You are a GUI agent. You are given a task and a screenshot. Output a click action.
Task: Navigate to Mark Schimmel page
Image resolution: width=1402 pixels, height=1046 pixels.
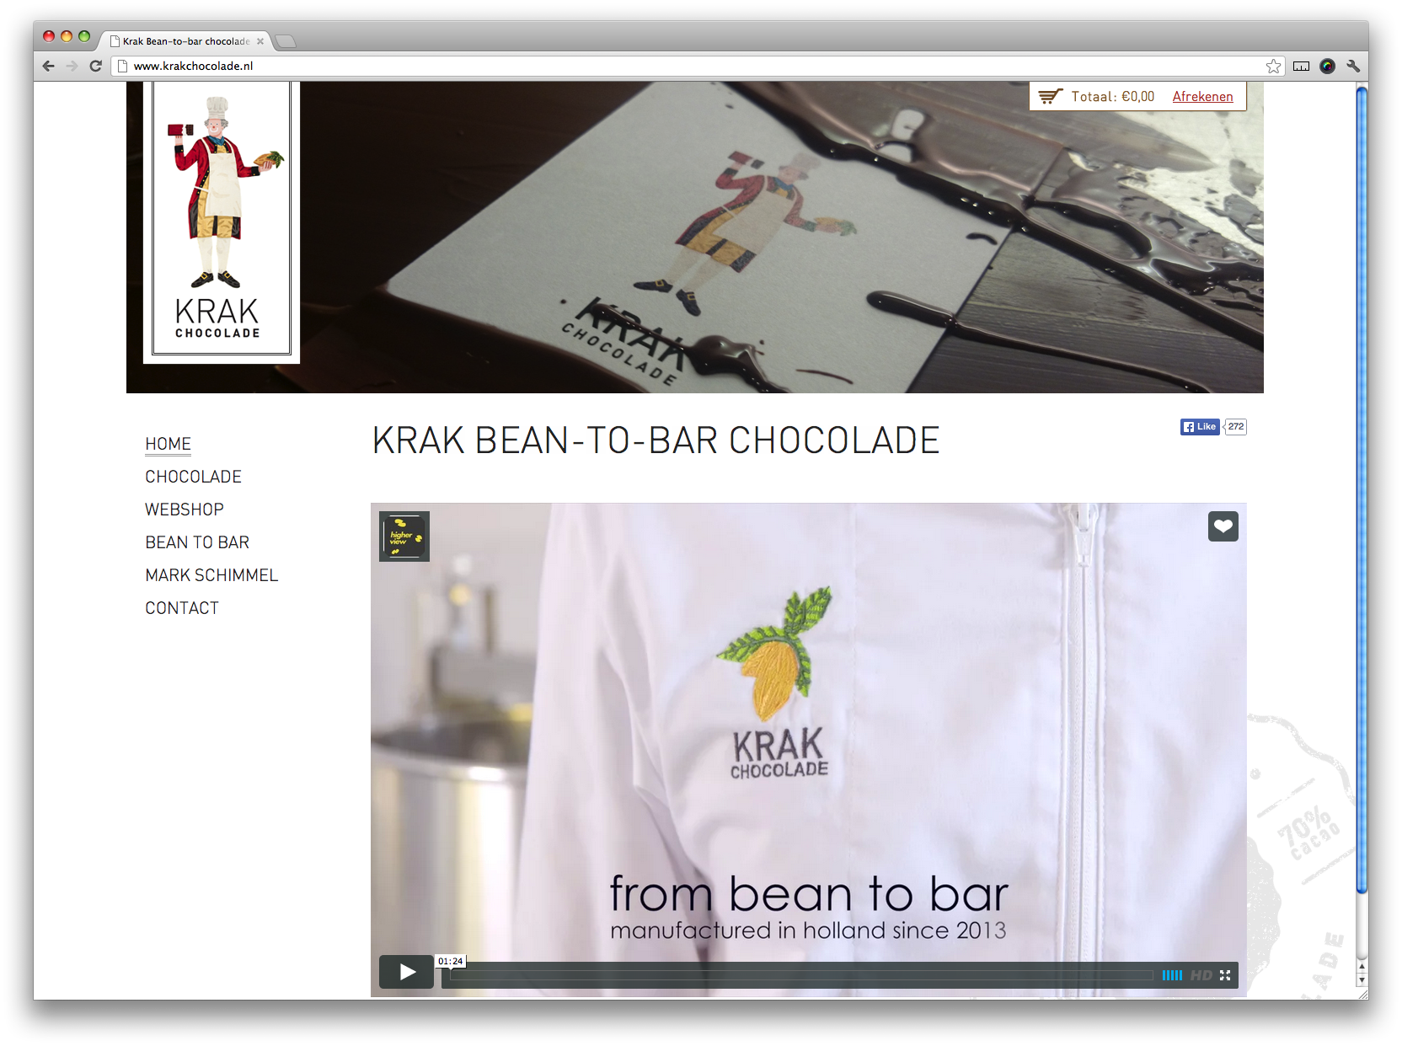click(x=211, y=575)
